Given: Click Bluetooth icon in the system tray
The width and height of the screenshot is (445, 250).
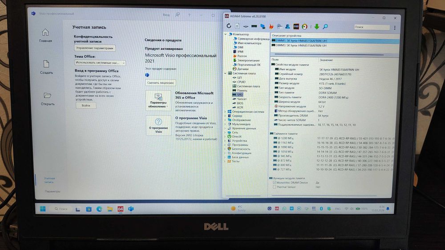Looking at the screenshot, I should click(x=321, y=208).
